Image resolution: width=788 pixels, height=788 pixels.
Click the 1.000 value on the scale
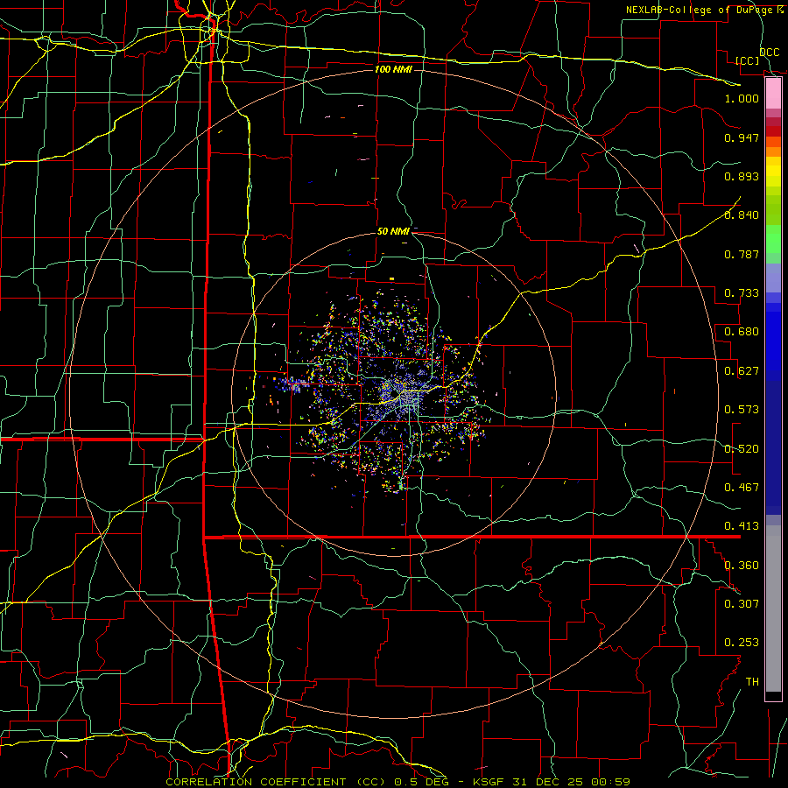point(742,98)
